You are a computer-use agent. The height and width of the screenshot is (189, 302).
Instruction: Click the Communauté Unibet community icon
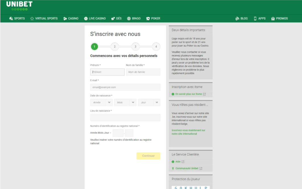(x=173, y=169)
